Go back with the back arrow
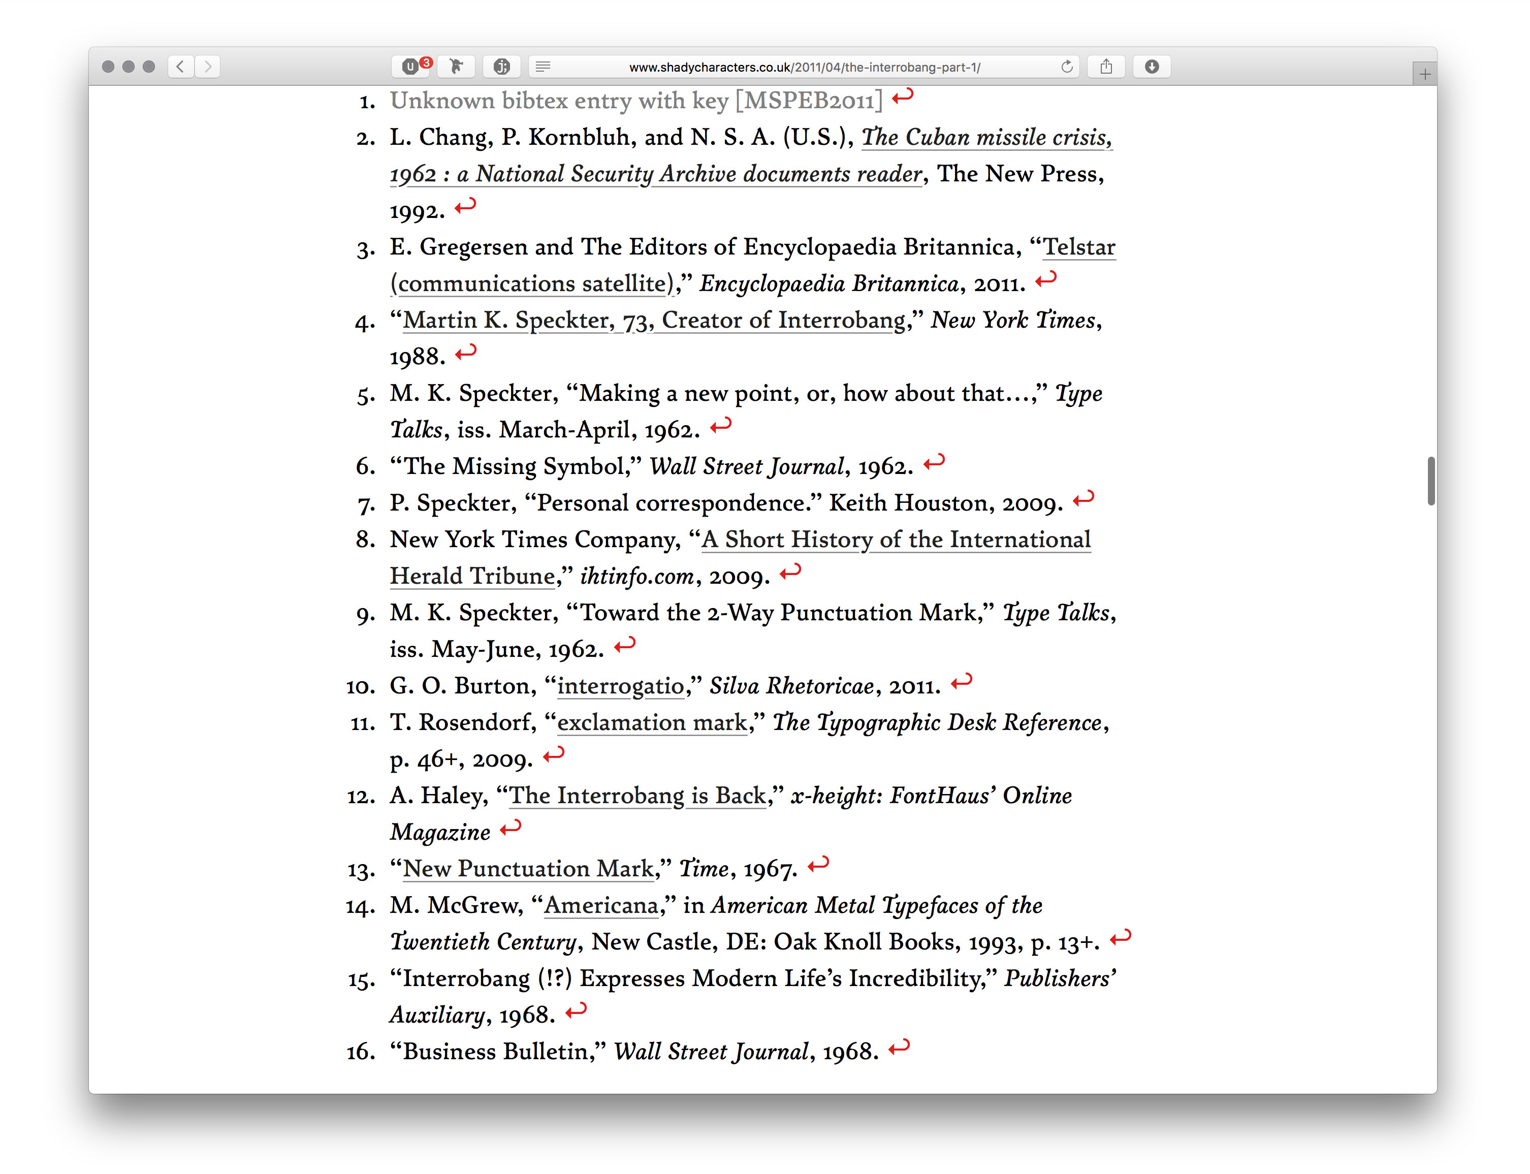This screenshot has width=1530, height=1174. click(x=180, y=67)
